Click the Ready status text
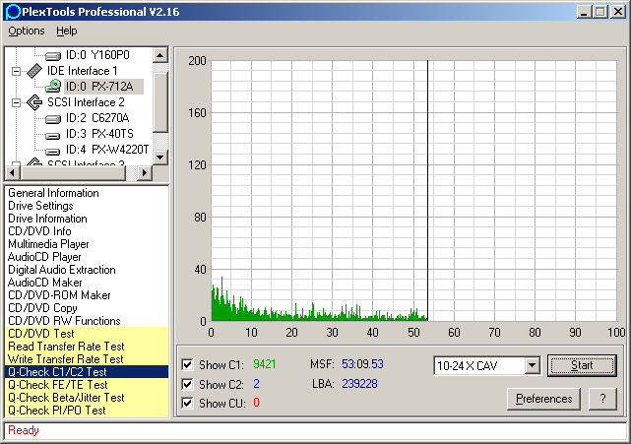The image size is (631, 444). [24, 430]
